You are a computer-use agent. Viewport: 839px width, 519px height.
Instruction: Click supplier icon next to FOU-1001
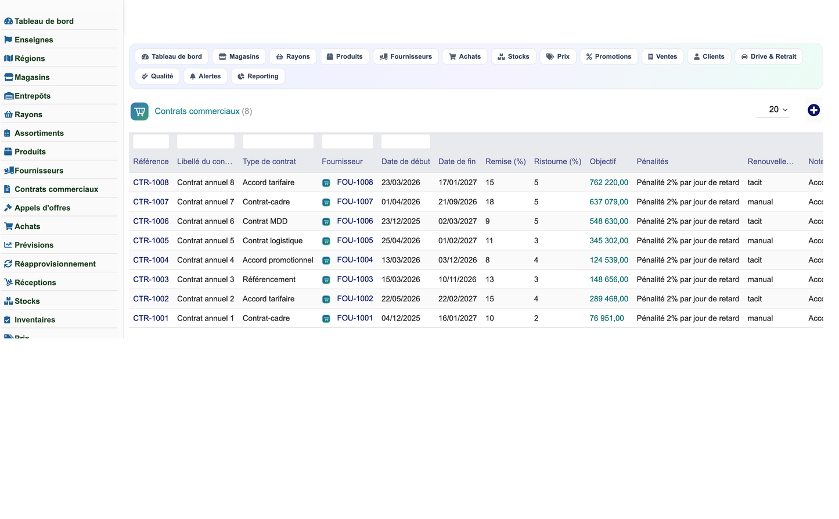coord(326,319)
